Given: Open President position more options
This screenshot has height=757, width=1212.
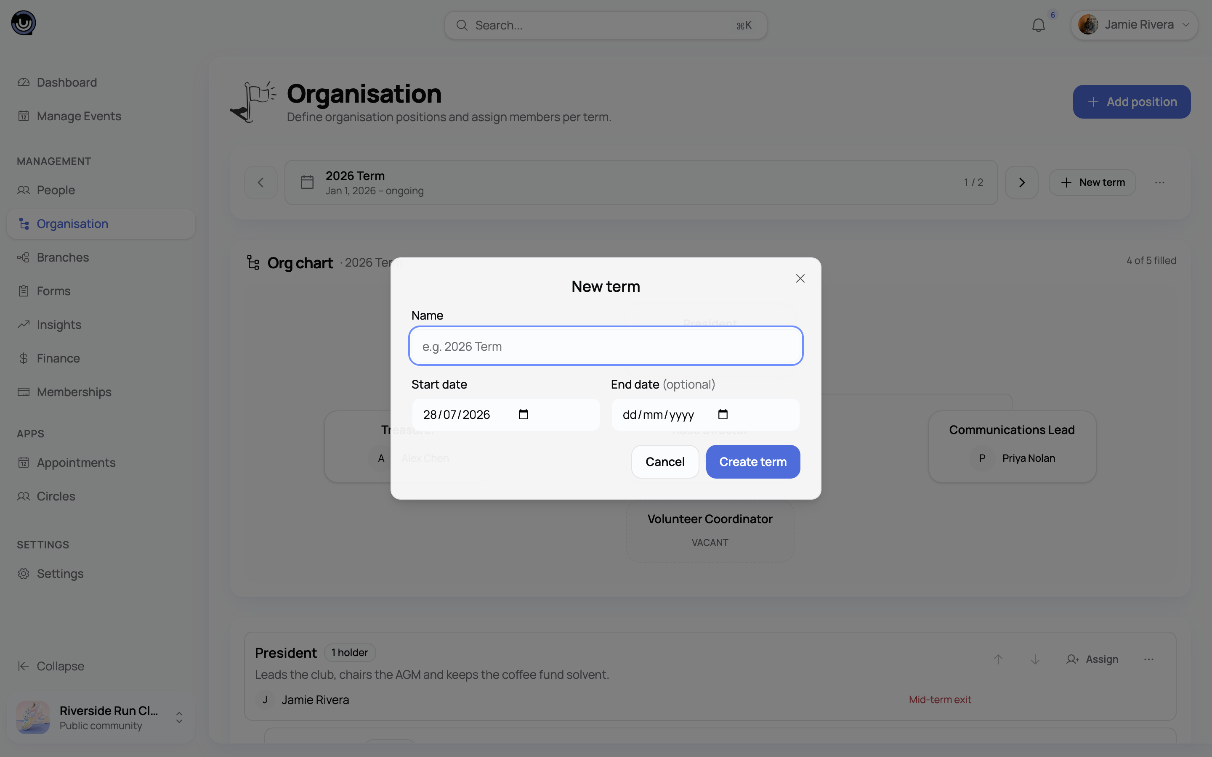Looking at the screenshot, I should pyautogui.click(x=1149, y=659).
